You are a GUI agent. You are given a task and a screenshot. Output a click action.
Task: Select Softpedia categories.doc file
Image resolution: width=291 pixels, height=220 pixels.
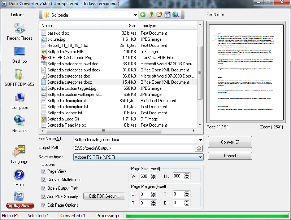pos(118,76)
